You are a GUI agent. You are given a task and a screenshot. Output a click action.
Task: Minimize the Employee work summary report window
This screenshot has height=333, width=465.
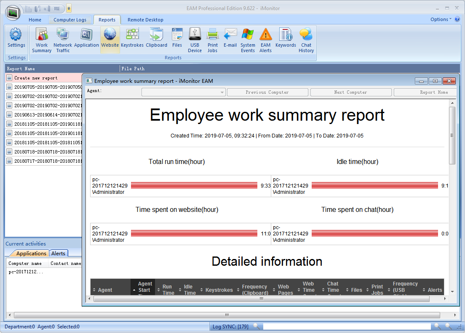[x=421, y=81]
